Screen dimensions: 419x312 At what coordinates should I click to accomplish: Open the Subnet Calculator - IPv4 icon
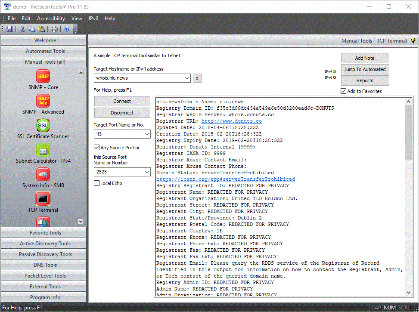[x=43, y=150]
